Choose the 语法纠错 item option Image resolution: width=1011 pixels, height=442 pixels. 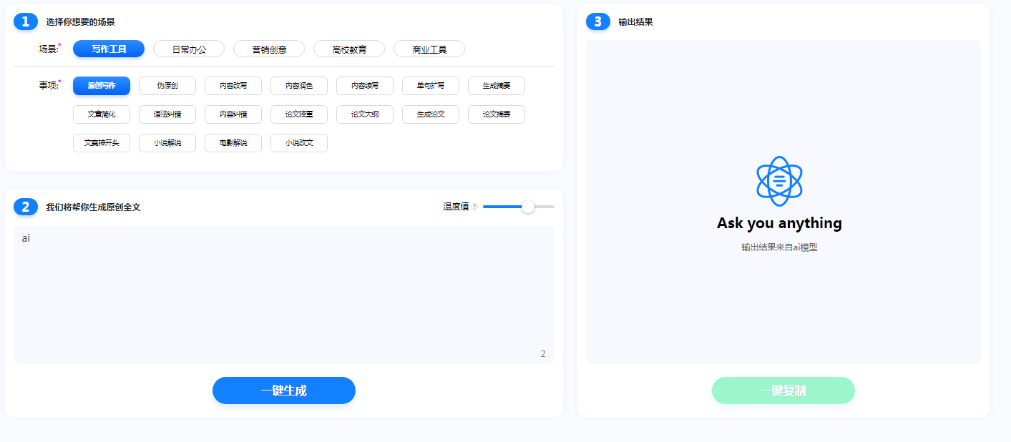pos(167,114)
